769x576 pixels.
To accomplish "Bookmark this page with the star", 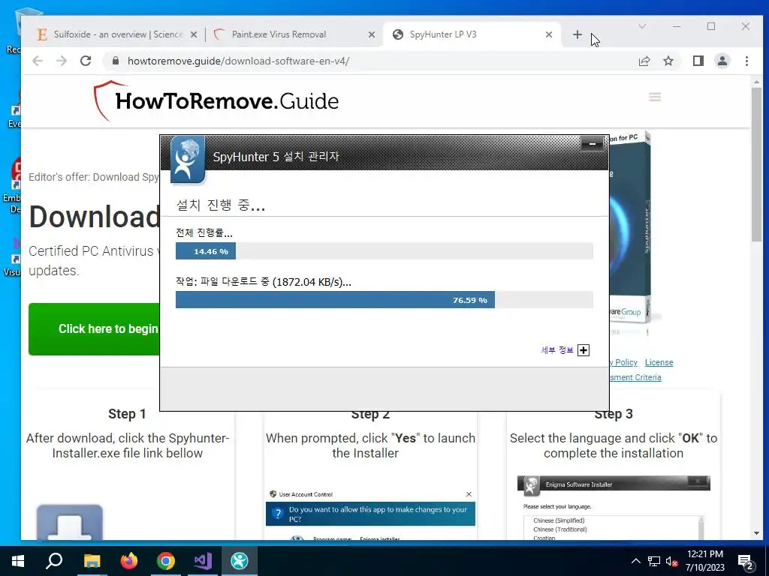I will click(668, 61).
